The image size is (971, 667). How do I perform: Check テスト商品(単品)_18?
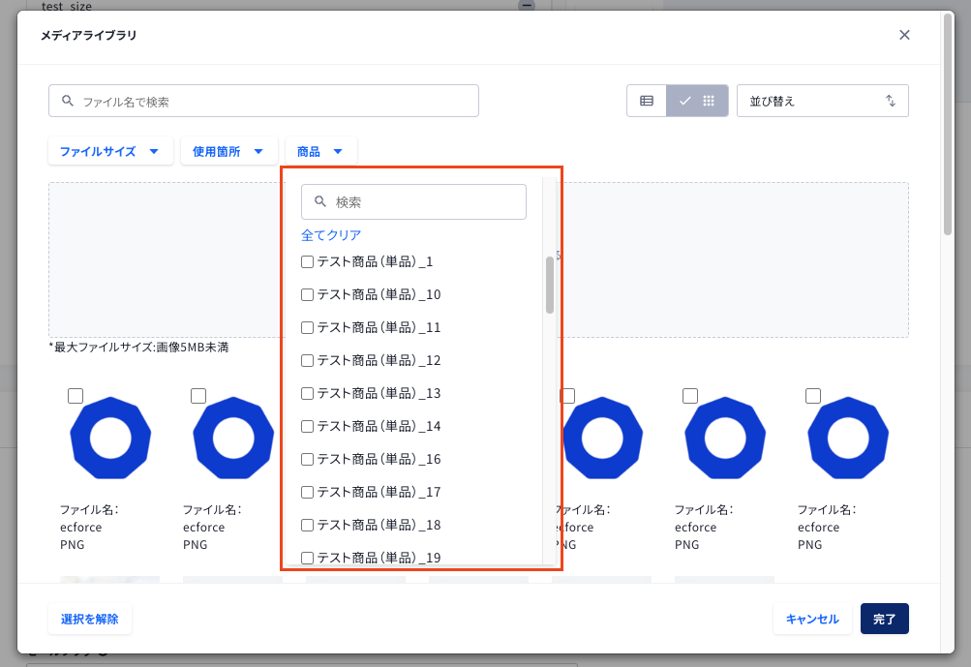tap(307, 525)
